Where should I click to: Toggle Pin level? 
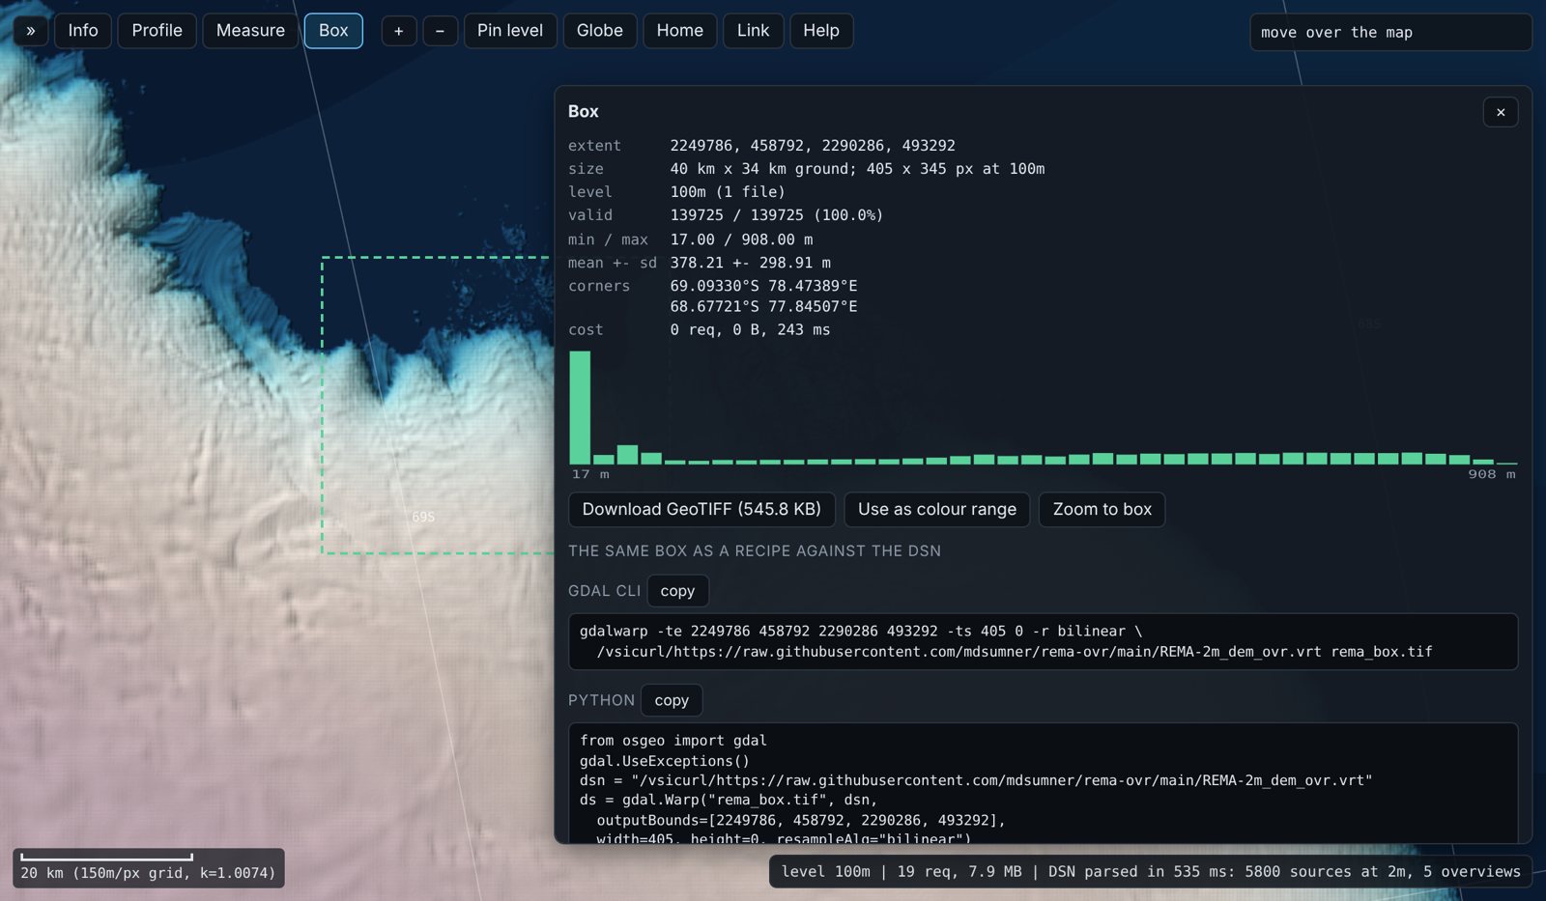(510, 31)
